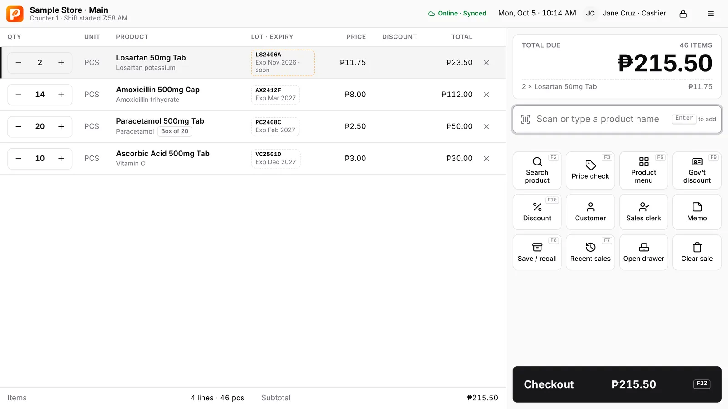Click the app logo icon
This screenshot has height=409, width=728.
pos(15,14)
